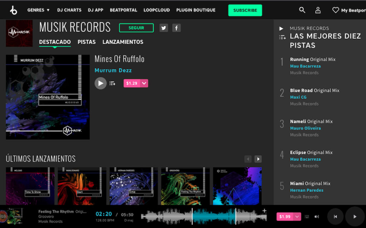Screen dimensions: 366x228
Task: Buy Mines Of Ruffolo for $1.29
Action: click(132, 83)
